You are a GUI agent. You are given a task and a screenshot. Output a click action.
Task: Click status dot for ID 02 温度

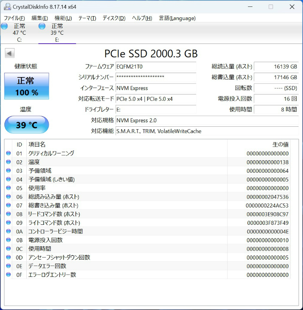pyautogui.click(x=8, y=162)
